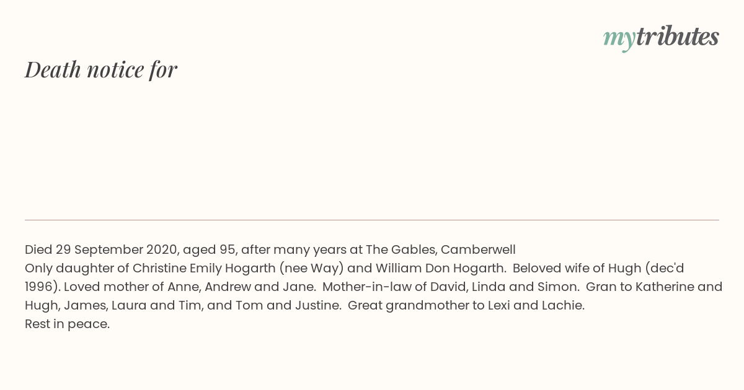Image resolution: width=744 pixels, height=390 pixels.
Task: Click 'The Gables, Camberwell' text
Action: 441,250
